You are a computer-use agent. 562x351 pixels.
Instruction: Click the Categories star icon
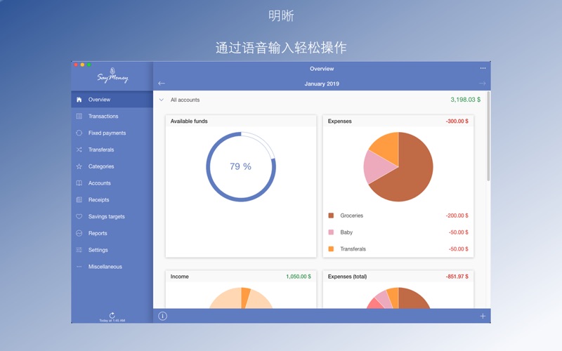(79, 166)
